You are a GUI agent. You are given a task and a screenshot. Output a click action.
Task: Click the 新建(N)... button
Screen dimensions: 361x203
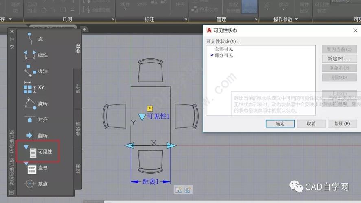point(336,59)
